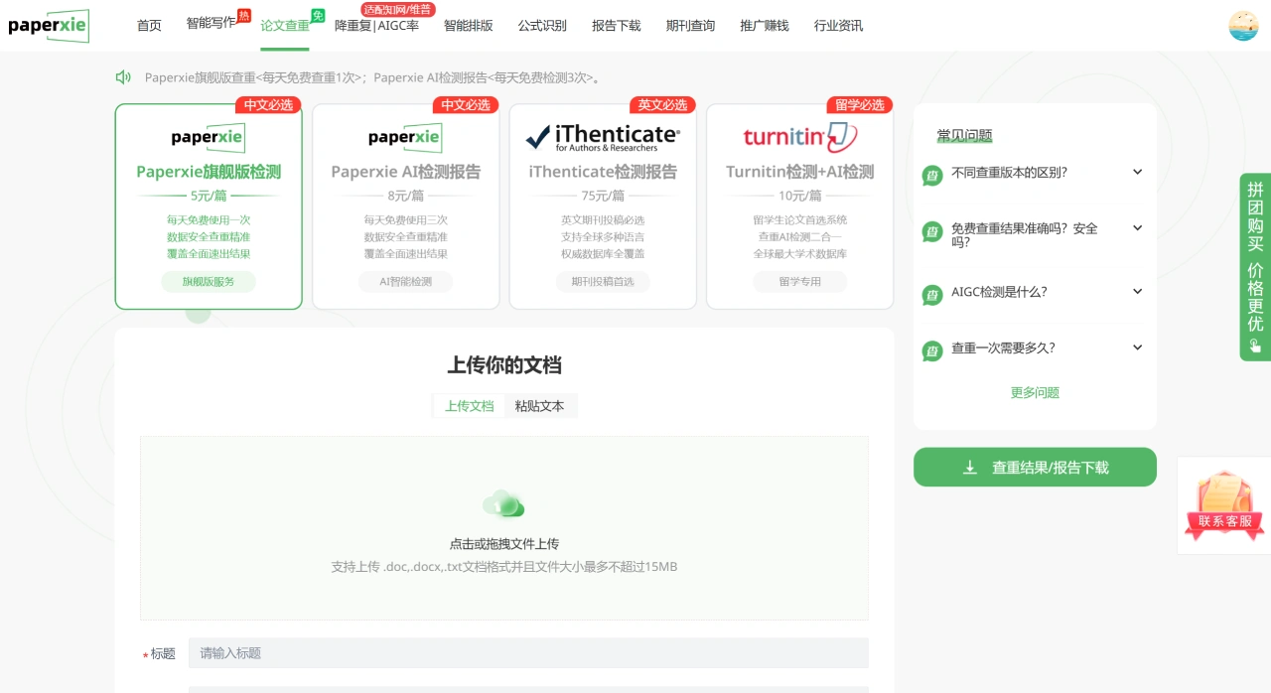Image resolution: width=1271 pixels, height=693 pixels.
Task: Open the 智能排版 menu item
Action: pyautogui.click(x=468, y=26)
